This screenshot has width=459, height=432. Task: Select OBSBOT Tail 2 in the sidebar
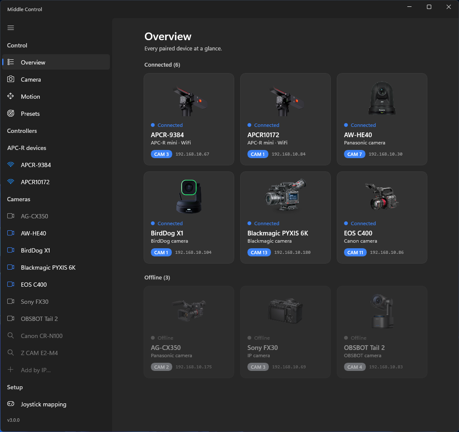pos(56,319)
